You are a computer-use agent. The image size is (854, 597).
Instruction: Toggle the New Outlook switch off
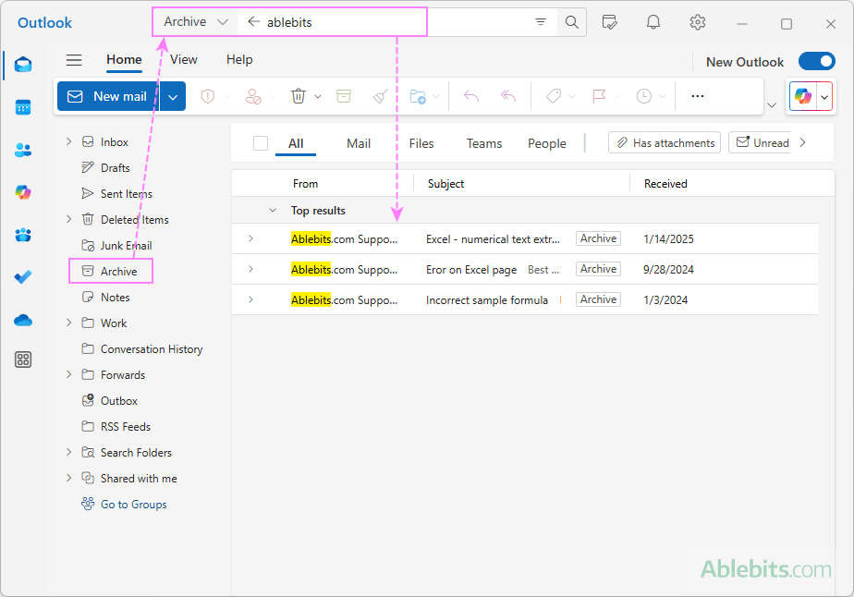point(817,61)
